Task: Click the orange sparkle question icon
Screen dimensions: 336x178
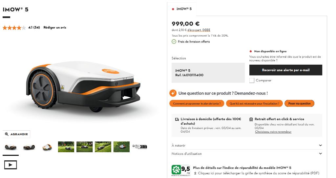Action: click(173, 93)
